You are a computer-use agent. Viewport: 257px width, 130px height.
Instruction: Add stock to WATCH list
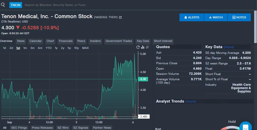click(216, 17)
